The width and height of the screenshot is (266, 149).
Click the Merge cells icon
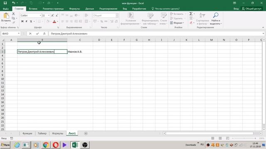tap(86, 21)
